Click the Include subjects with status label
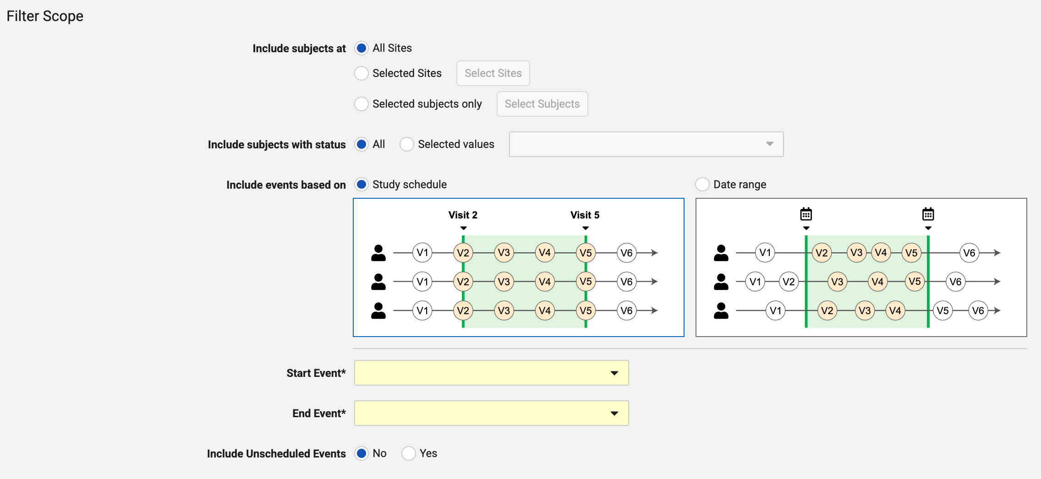Image resolution: width=1041 pixels, height=479 pixels. pyautogui.click(x=277, y=145)
